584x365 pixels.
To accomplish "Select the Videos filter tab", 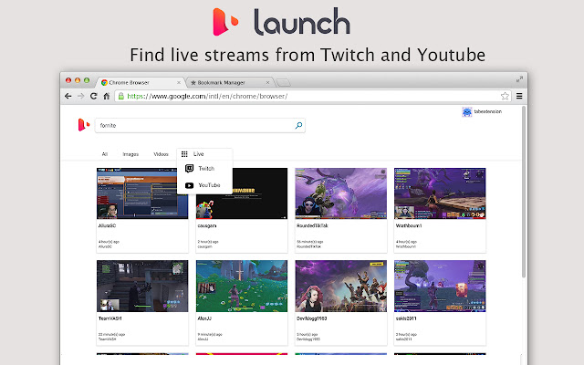I will coord(161,154).
